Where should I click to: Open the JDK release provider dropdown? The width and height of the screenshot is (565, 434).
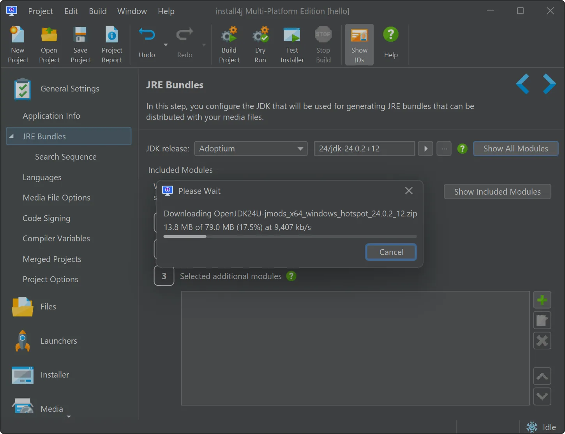pyautogui.click(x=251, y=149)
